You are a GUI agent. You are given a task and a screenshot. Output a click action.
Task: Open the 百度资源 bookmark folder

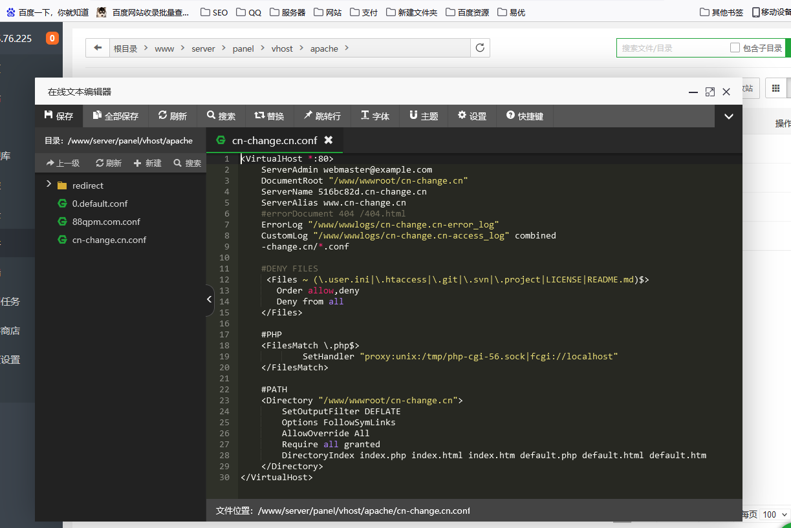click(468, 12)
